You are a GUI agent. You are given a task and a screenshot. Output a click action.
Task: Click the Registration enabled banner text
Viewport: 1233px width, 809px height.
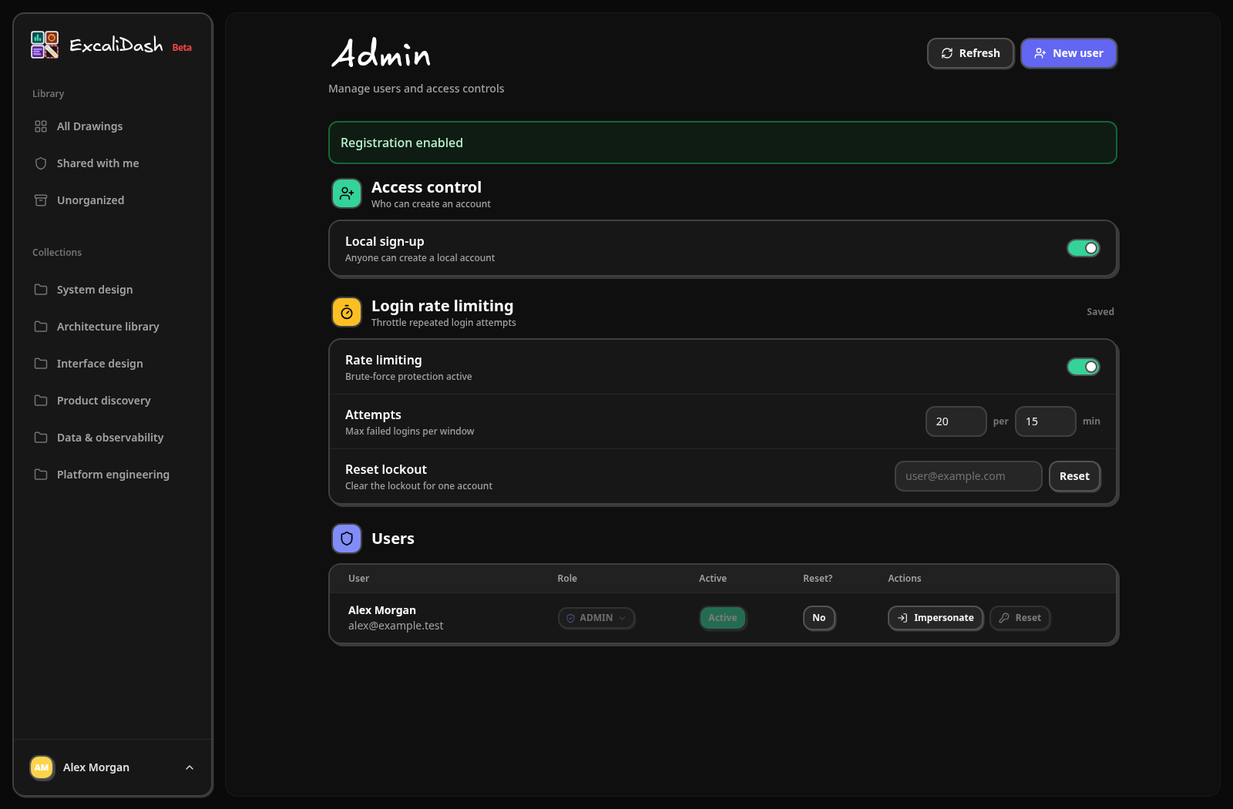(x=401, y=143)
